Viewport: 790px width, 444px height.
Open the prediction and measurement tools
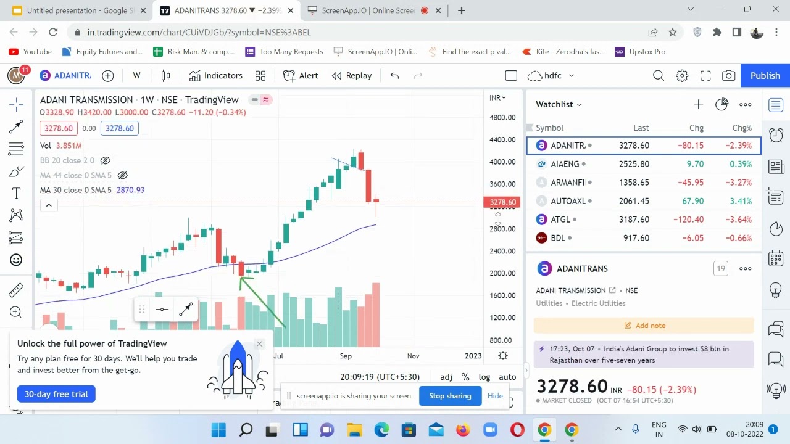coord(16,237)
